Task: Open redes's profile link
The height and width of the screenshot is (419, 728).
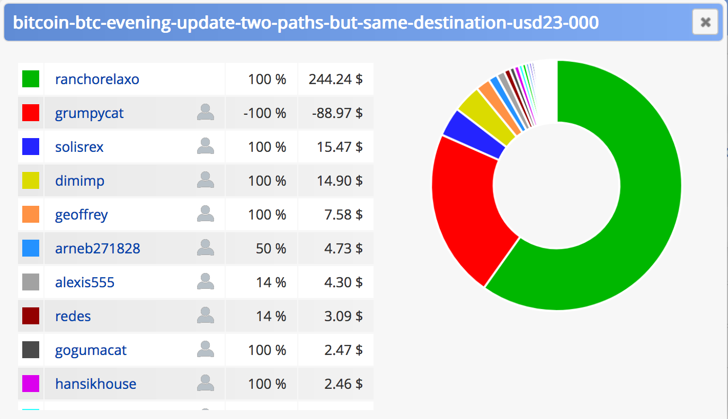Action: 73,316
